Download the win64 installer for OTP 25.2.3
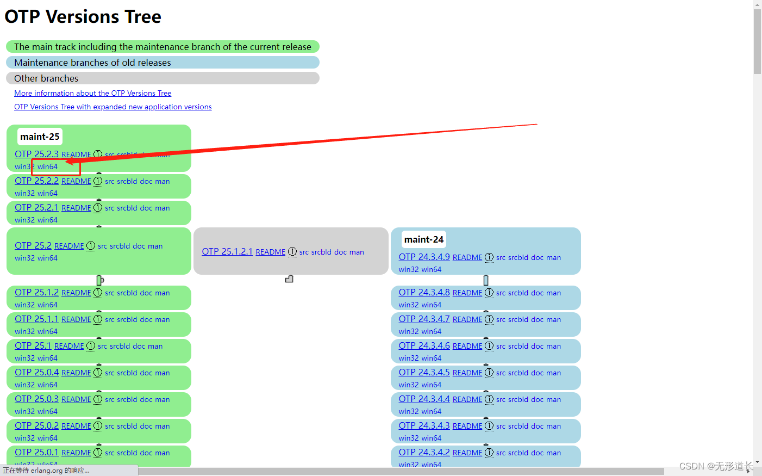The height and width of the screenshot is (476, 762). coord(47,166)
